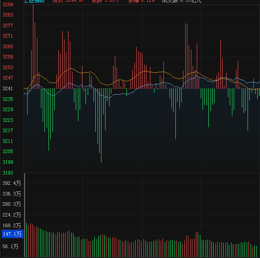The height and width of the screenshot is (258, 260).
Task: Click the green 3235 price label
Action: click(8, 99)
